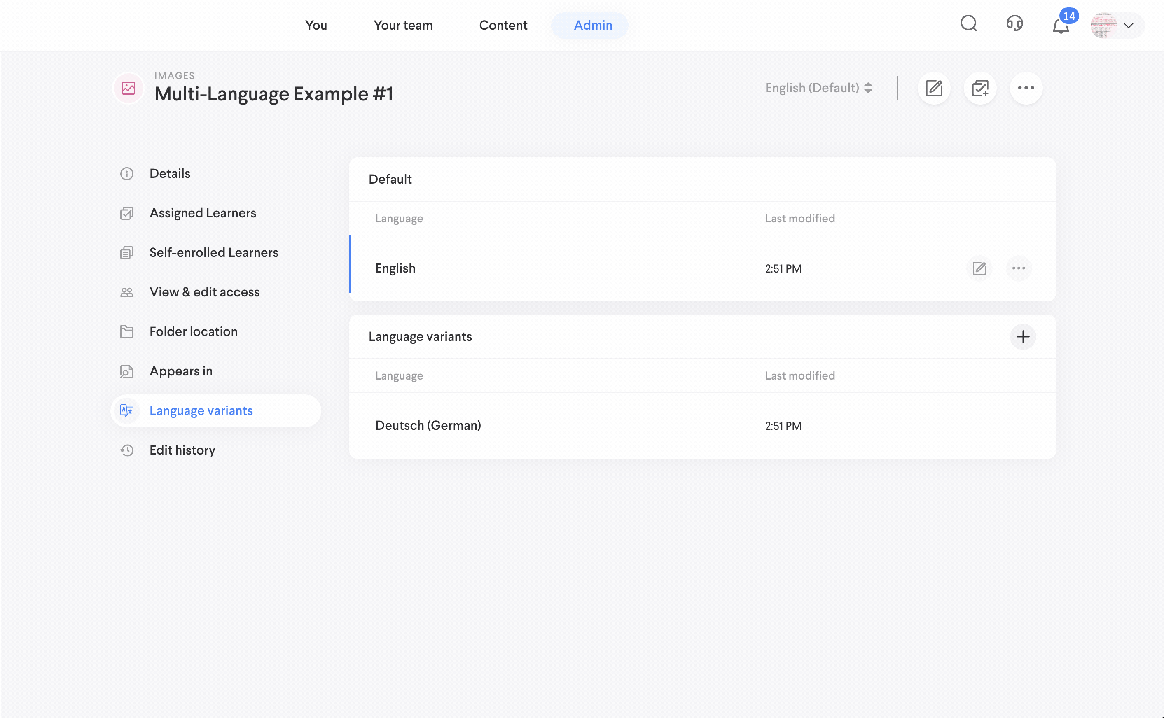
Task: Click the pink Images content type icon
Action: click(x=128, y=89)
